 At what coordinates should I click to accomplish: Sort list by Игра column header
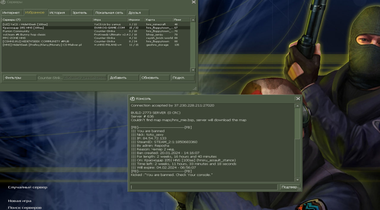tap(110, 20)
